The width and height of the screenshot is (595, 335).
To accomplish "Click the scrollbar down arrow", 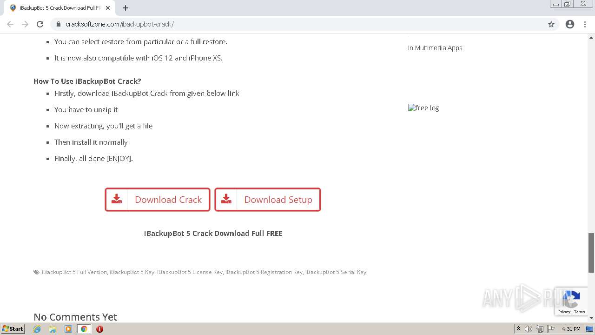I will pos(591,317).
